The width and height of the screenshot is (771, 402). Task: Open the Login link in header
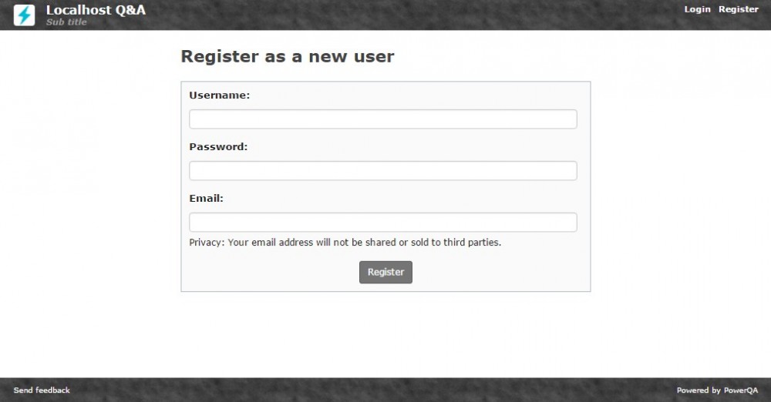[697, 9]
